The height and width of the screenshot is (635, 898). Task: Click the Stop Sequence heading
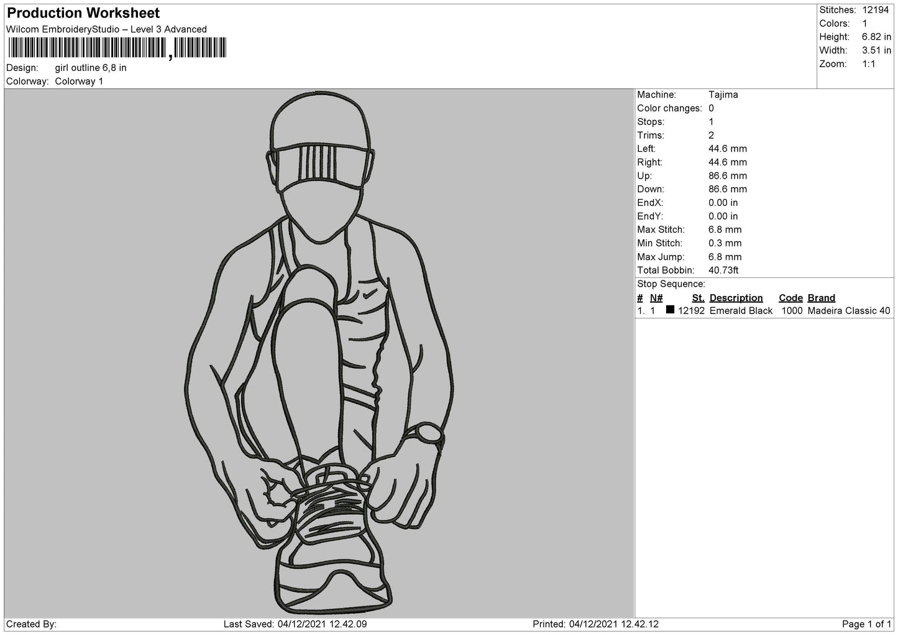coord(671,284)
